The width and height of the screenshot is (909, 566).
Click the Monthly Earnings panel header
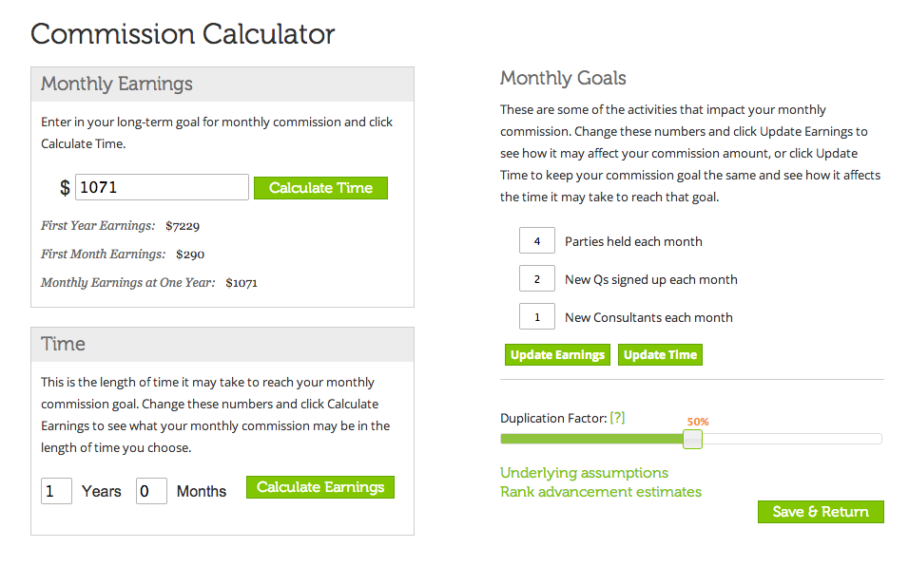(222, 85)
